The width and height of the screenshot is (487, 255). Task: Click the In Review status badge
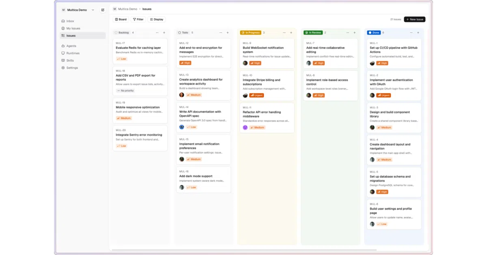pyautogui.click(x=313, y=32)
